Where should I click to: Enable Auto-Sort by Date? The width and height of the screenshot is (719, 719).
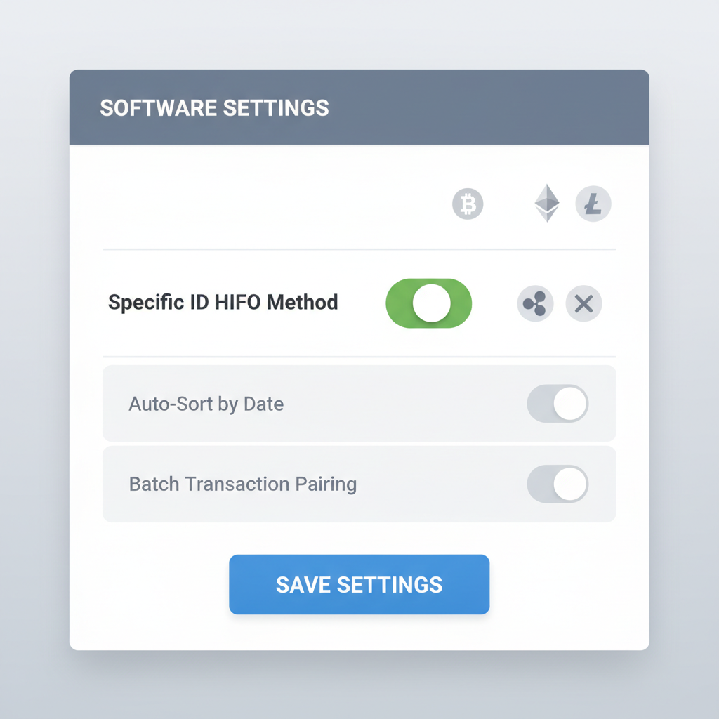(558, 404)
